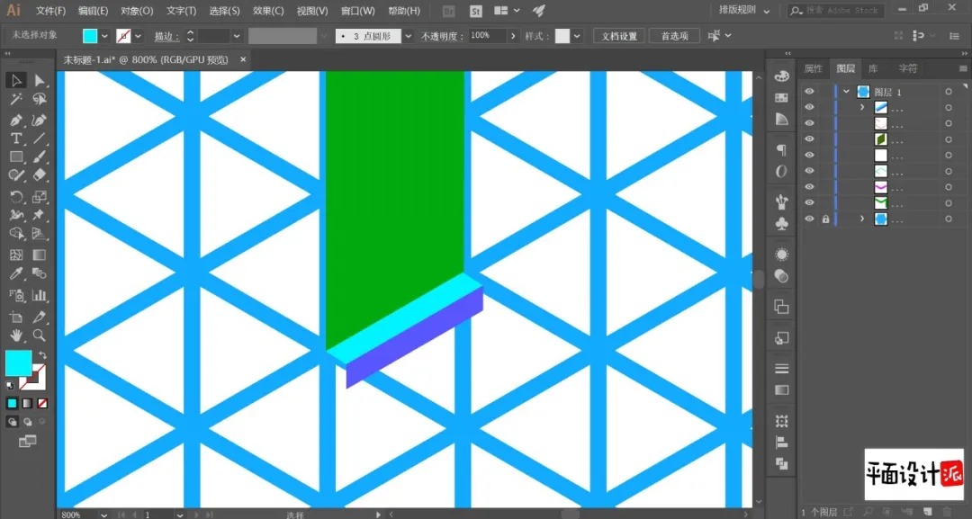The image size is (972, 519).
Task: Expand the blue diagonal thumbnail sublayer
Action: 861,107
